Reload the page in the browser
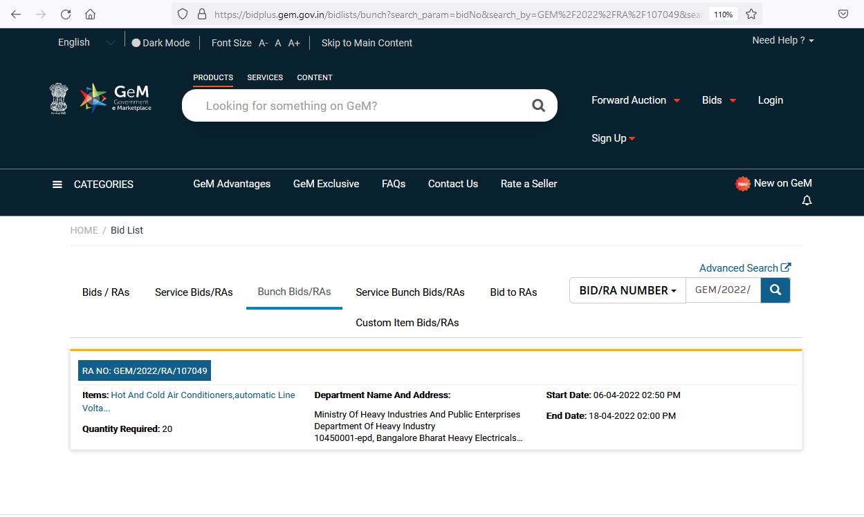The image size is (864, 517). click(x=66, y=14)
